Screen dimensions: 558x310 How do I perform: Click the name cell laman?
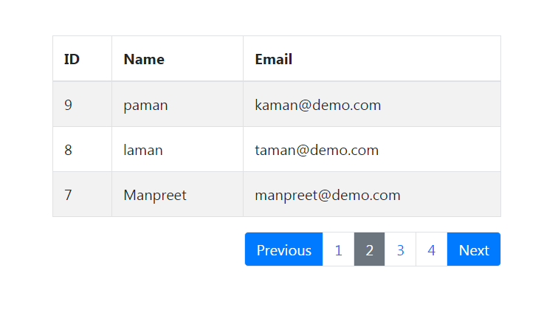tap(178, 150)
